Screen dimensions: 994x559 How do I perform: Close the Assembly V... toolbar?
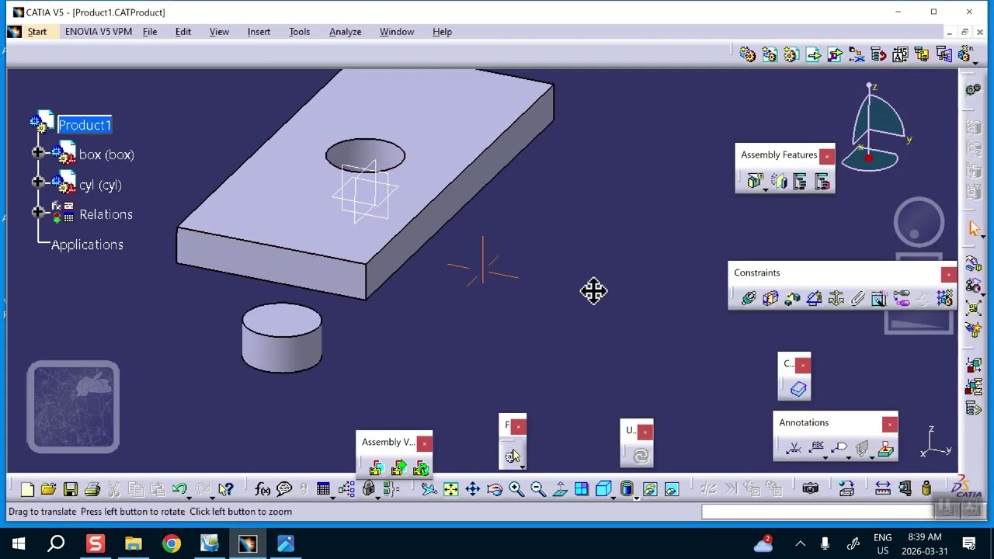[424, 444]
